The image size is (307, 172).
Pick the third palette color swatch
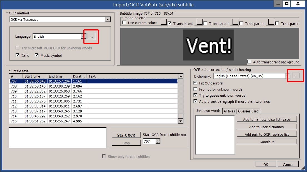235,22
